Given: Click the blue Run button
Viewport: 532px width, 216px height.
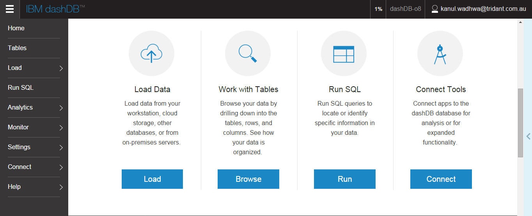Looking at the screenshot, I should [345, 179].
